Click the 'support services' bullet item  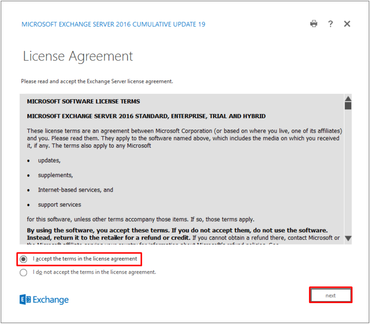[59, 205]
